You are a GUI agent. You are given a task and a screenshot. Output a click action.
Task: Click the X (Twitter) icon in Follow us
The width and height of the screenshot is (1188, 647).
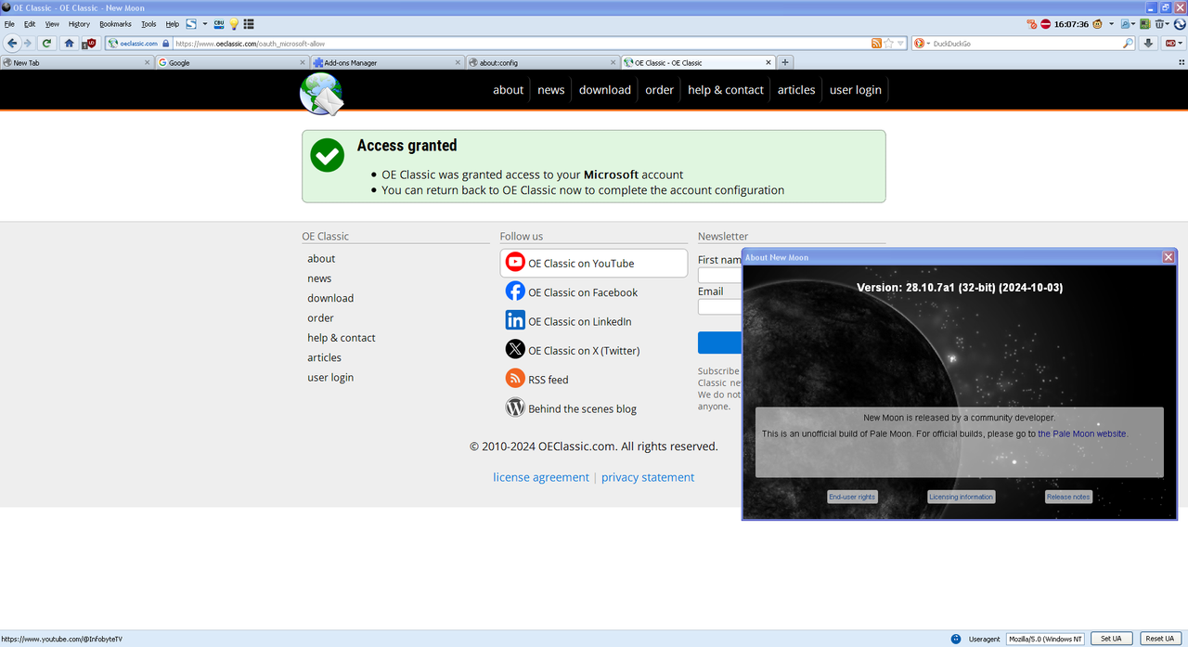click(515, 350)
